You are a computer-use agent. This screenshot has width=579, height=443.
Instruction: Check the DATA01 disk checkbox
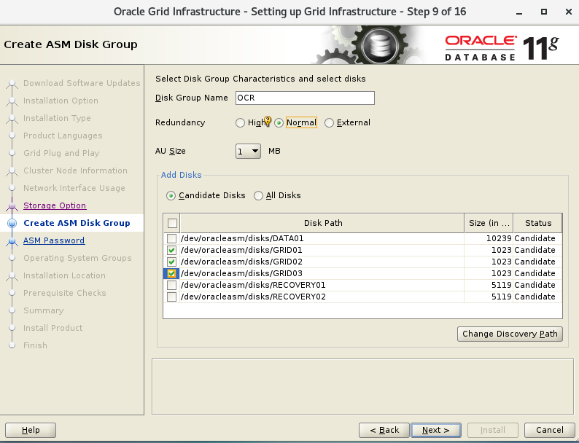pos(171,239)
